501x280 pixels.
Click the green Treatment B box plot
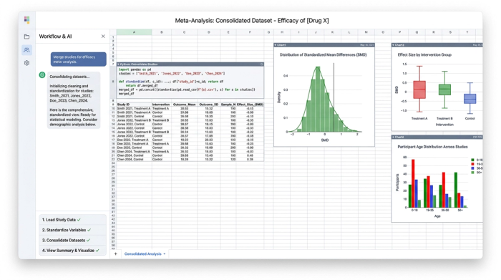(444, 90)
